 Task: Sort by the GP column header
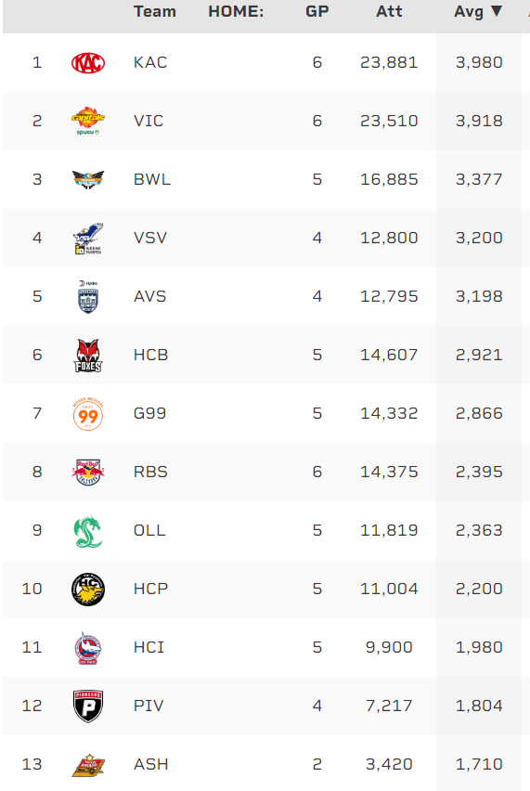[317, 11]
